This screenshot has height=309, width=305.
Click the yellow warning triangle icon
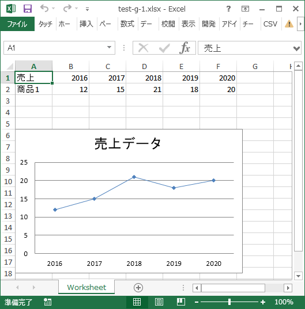click(289, 24)
